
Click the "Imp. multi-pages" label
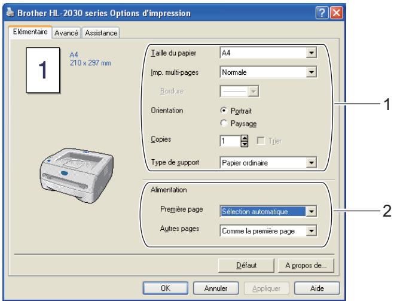pos(175,72)
